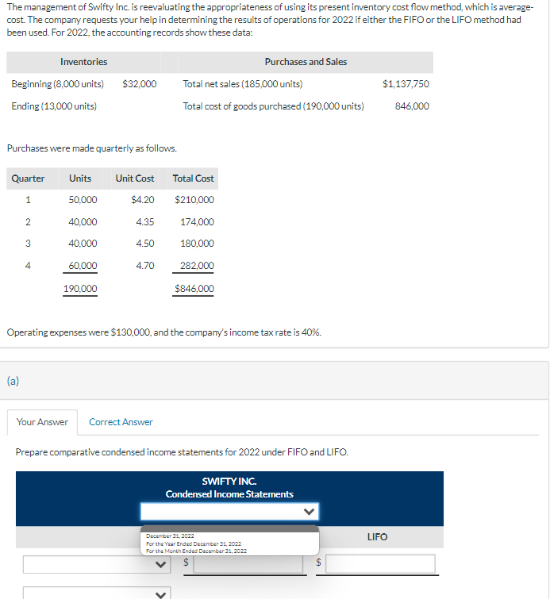
Task: Switch to the Your Answer tab
Action: 42,422
